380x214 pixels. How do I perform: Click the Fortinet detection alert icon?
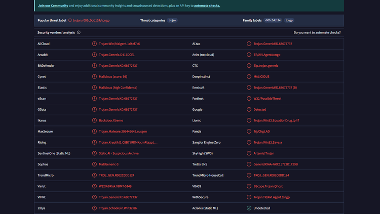click(249, 99)
